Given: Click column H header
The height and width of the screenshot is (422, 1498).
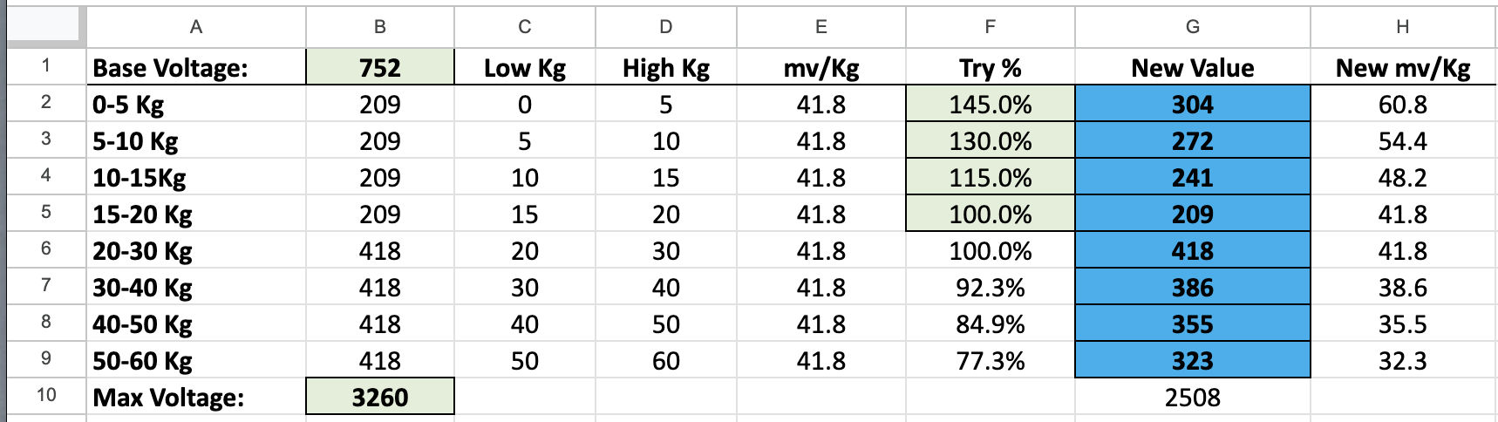Looking at the screenshot, I should pos(1402,27).
